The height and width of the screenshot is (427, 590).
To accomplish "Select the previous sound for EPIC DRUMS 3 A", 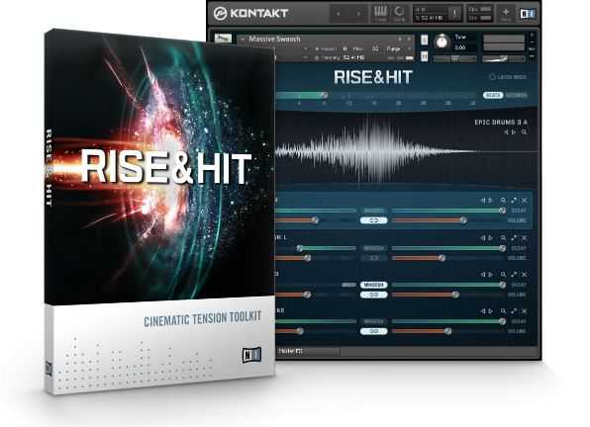I will [506, 132].
